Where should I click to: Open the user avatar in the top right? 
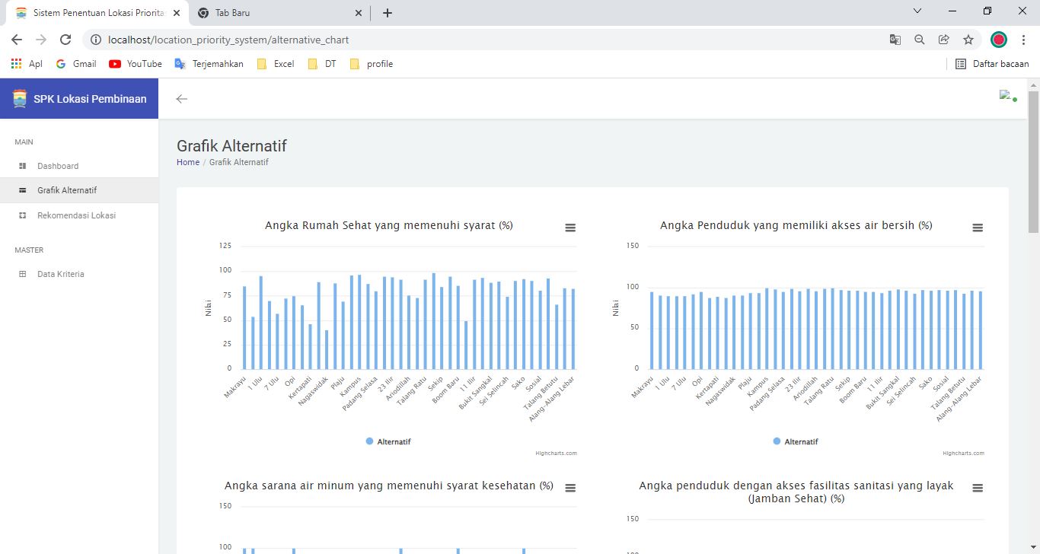pyautogui.click(x=1007, y=96)
